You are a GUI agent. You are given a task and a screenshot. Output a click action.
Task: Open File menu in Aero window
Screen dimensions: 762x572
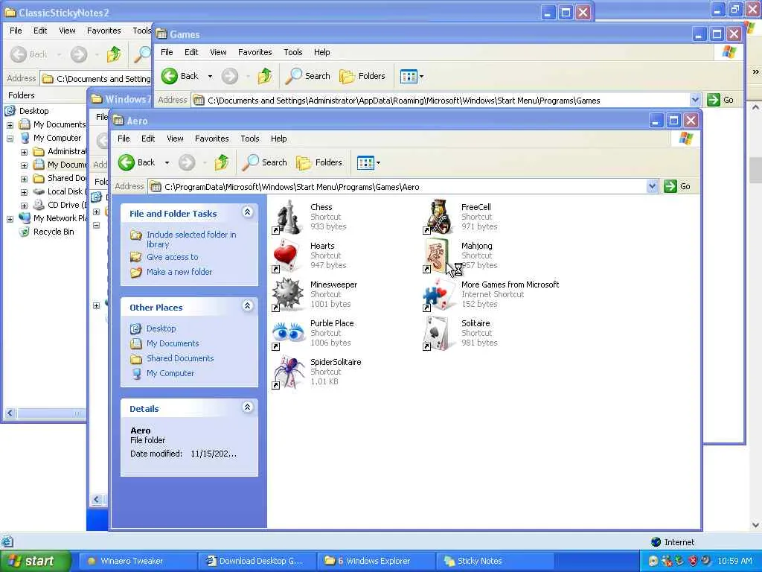pos(124,139)
